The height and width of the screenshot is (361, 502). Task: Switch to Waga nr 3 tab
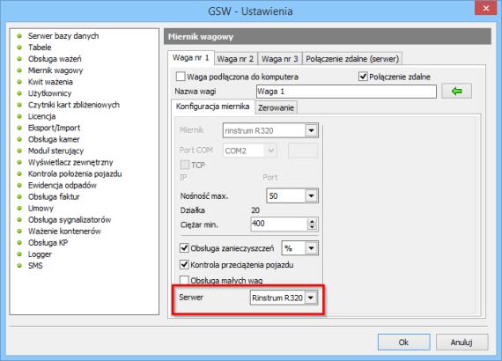[280, 59]
